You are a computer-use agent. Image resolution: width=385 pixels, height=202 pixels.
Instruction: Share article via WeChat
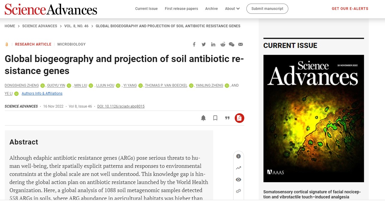tap(231, 44)
